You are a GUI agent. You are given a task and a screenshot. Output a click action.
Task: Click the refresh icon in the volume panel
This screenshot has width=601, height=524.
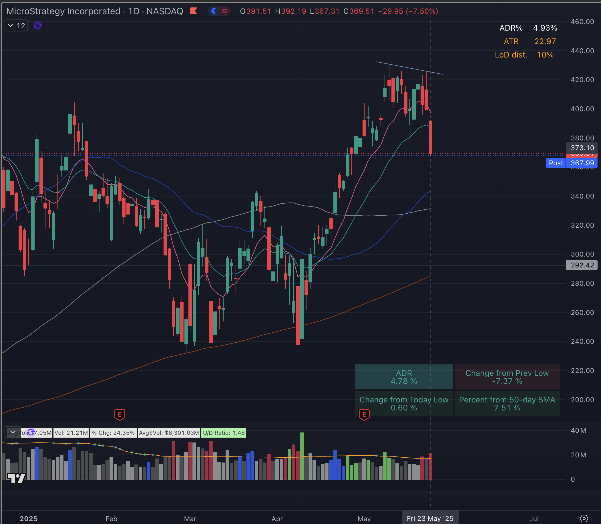30,433
